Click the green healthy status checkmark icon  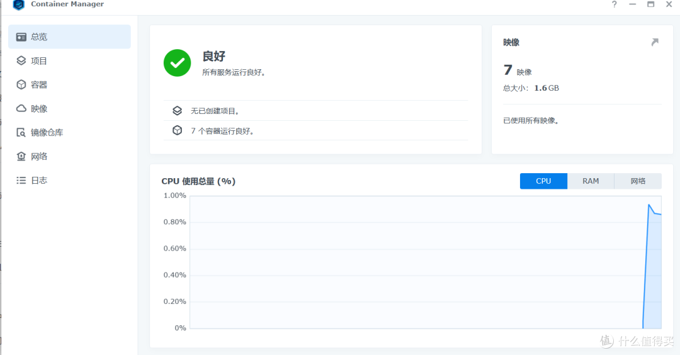(x=177, y=63)
